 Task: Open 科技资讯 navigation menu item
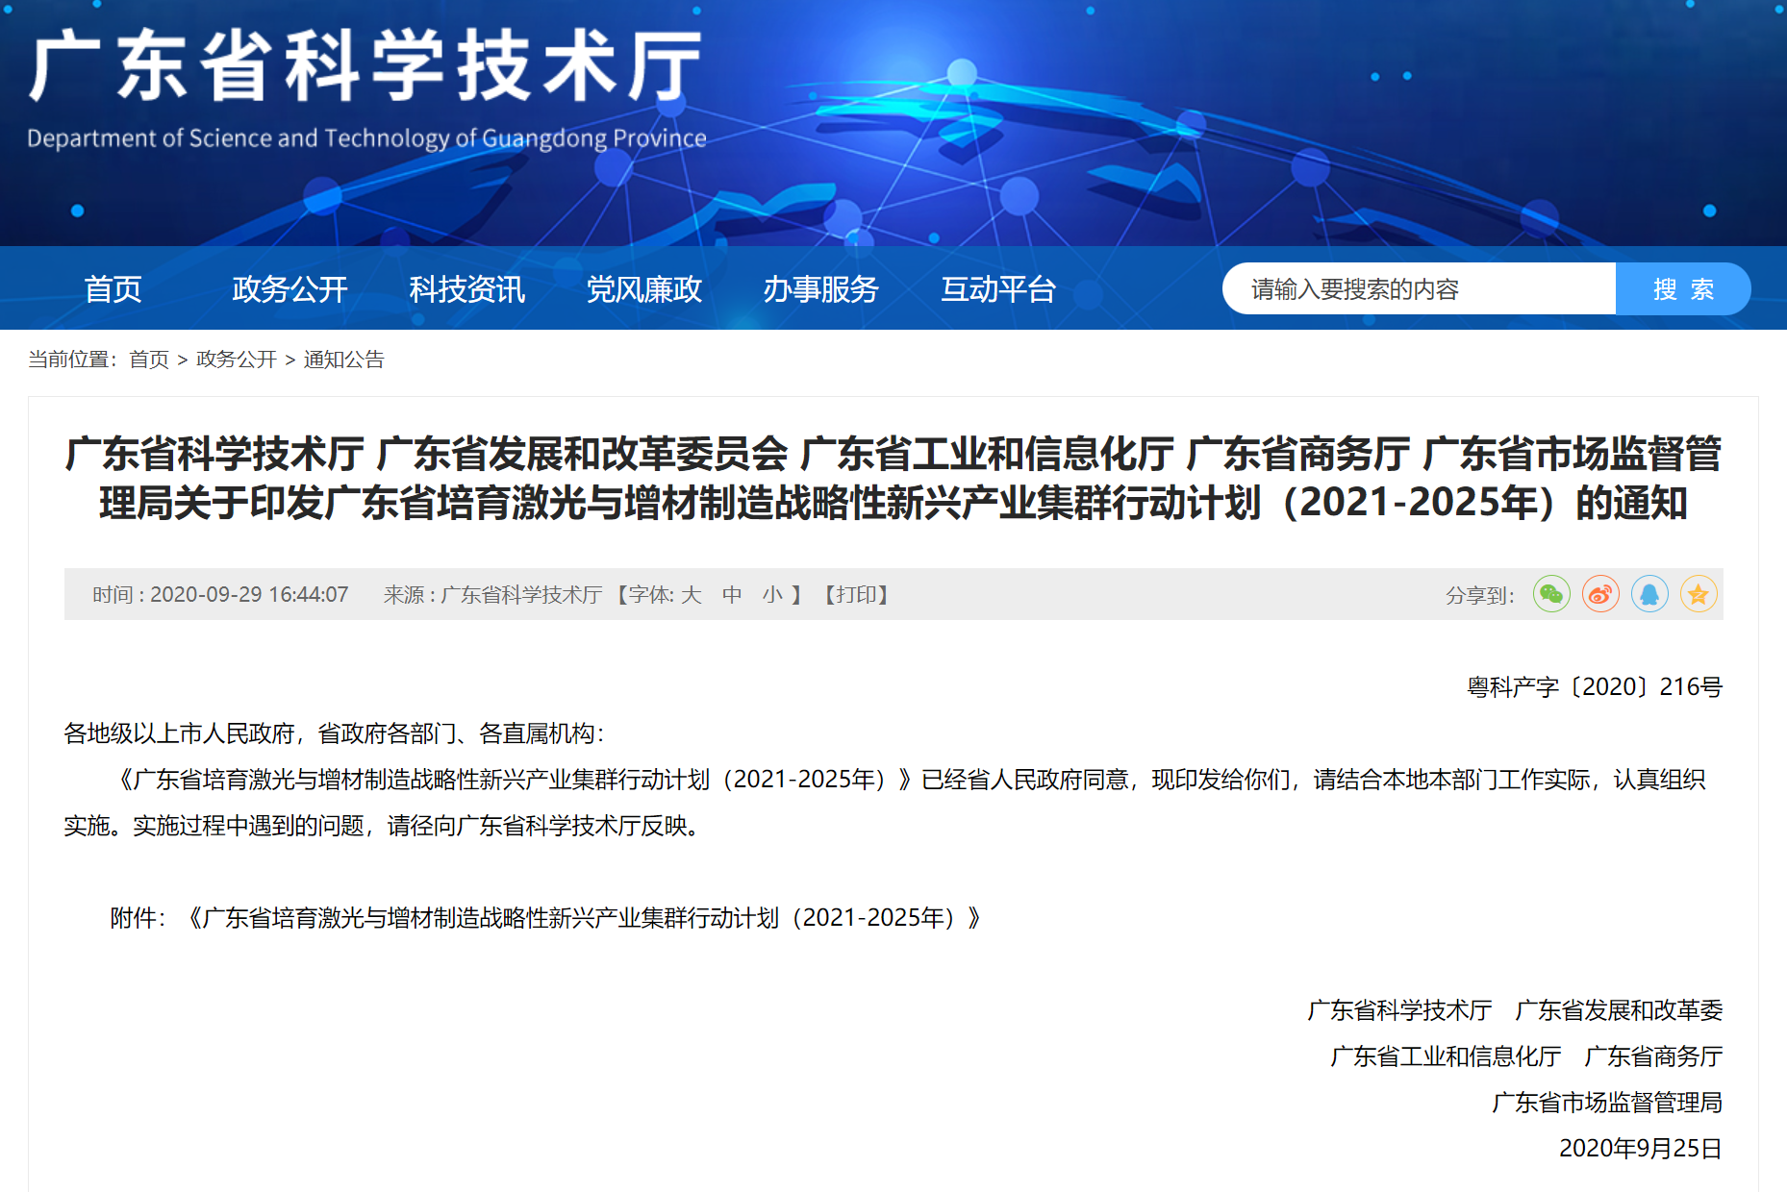pyautogui.click(x=466, y=288)
